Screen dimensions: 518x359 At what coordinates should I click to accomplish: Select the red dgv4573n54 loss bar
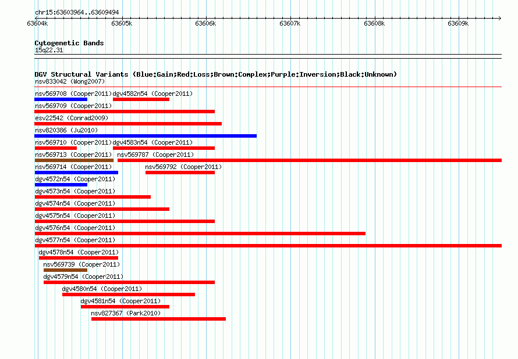pyautogui.click(x=93, y=197)
